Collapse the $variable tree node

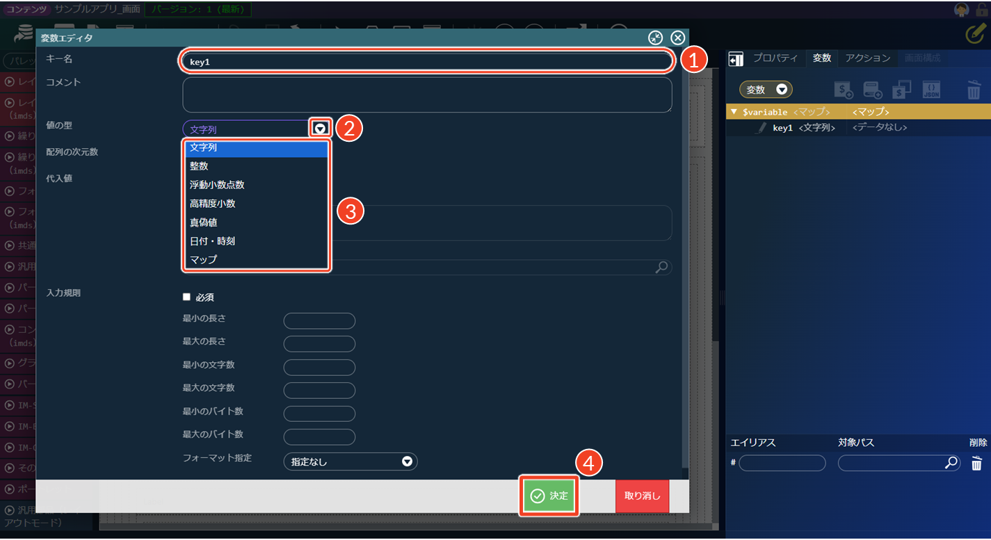coord(734,112)
